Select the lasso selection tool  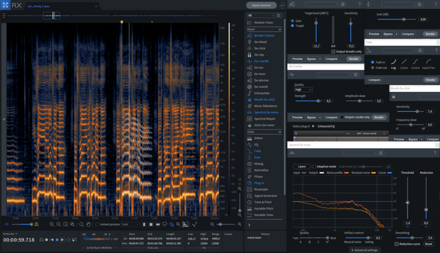pos(165,224)
